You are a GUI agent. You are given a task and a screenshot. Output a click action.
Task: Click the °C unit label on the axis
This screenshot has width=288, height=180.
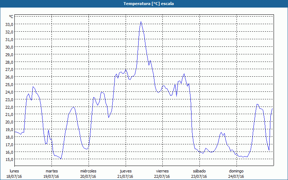[11, 17]
